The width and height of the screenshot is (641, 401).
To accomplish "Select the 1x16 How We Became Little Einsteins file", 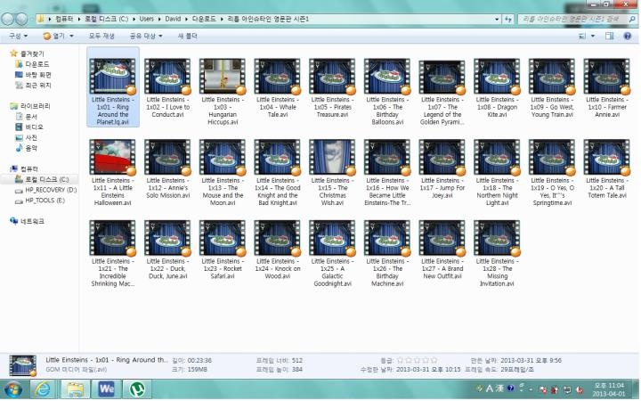I will point(387,172).
